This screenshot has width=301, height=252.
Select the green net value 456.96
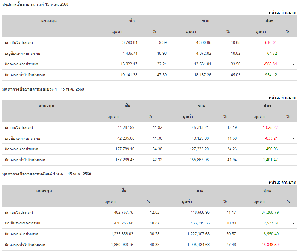click(x=272, y=149)
